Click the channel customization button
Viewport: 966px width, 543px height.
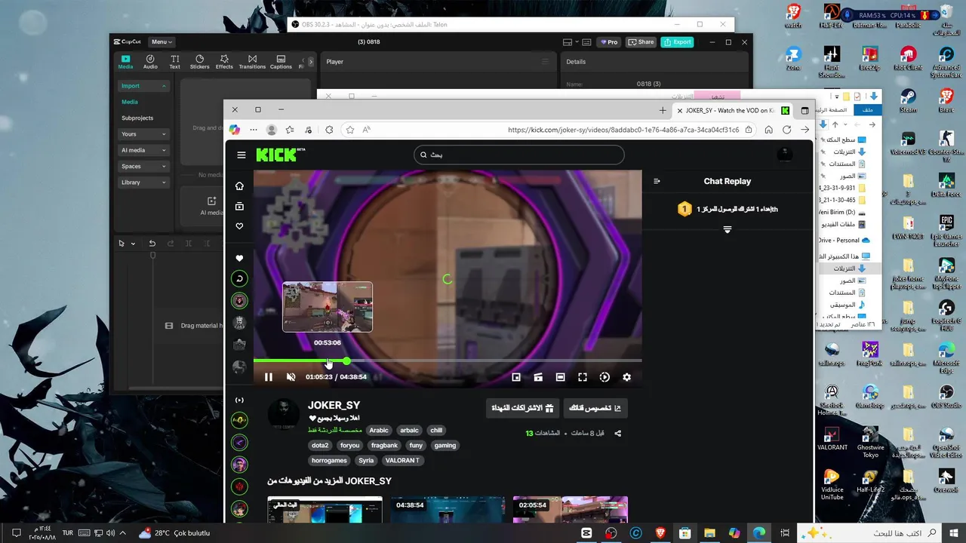coord(595,408)
